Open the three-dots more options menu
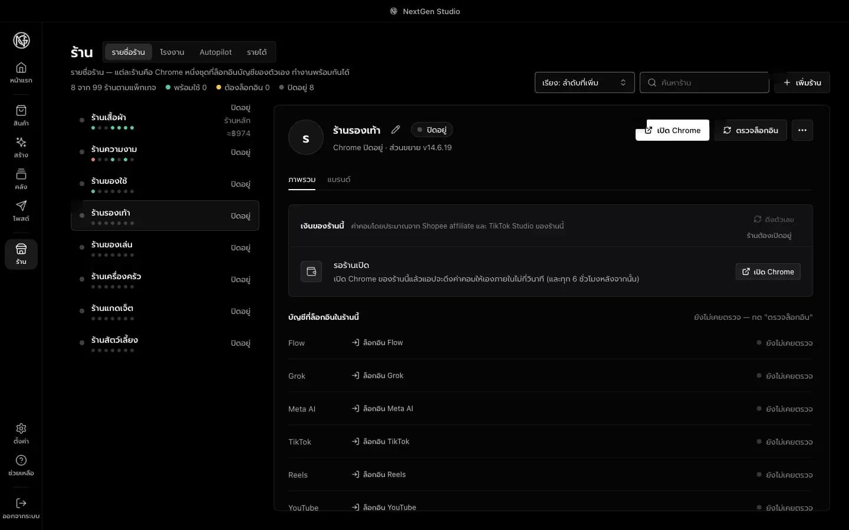This screenshot has width=849, height=530. [802, 130]
